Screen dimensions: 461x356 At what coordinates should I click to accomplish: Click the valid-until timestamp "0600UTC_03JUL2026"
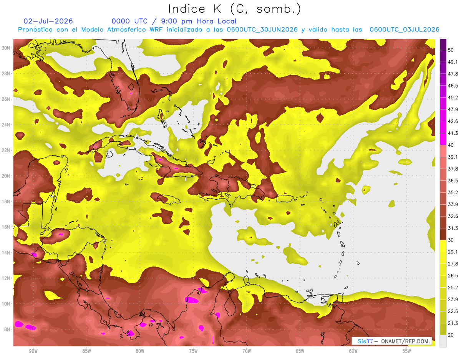click(x=404, y=30)
